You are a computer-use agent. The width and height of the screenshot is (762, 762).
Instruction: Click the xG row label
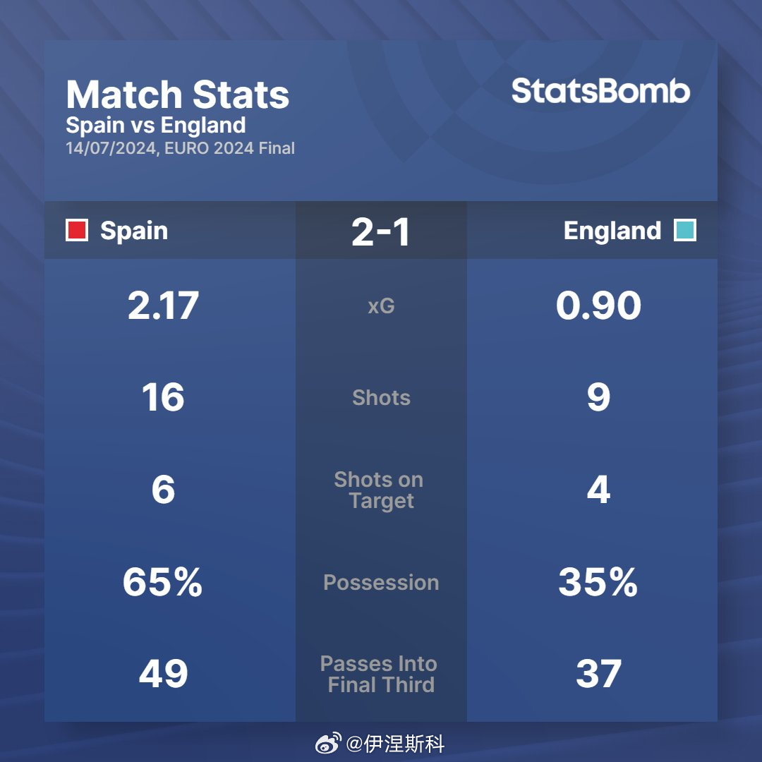[x=381, y=306]
